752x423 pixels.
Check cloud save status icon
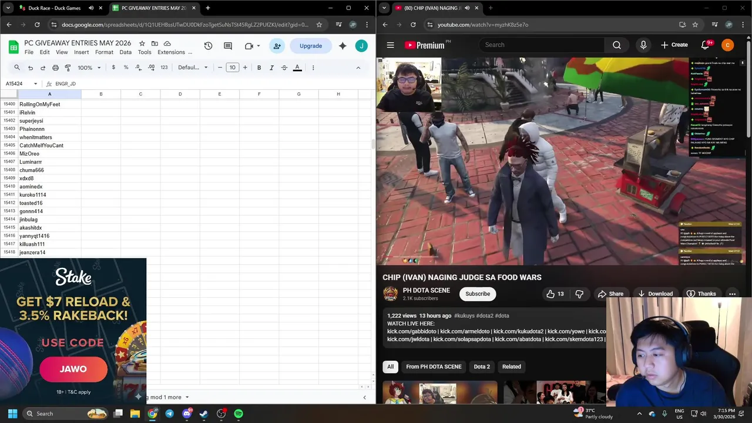click(x=167, y=43)
